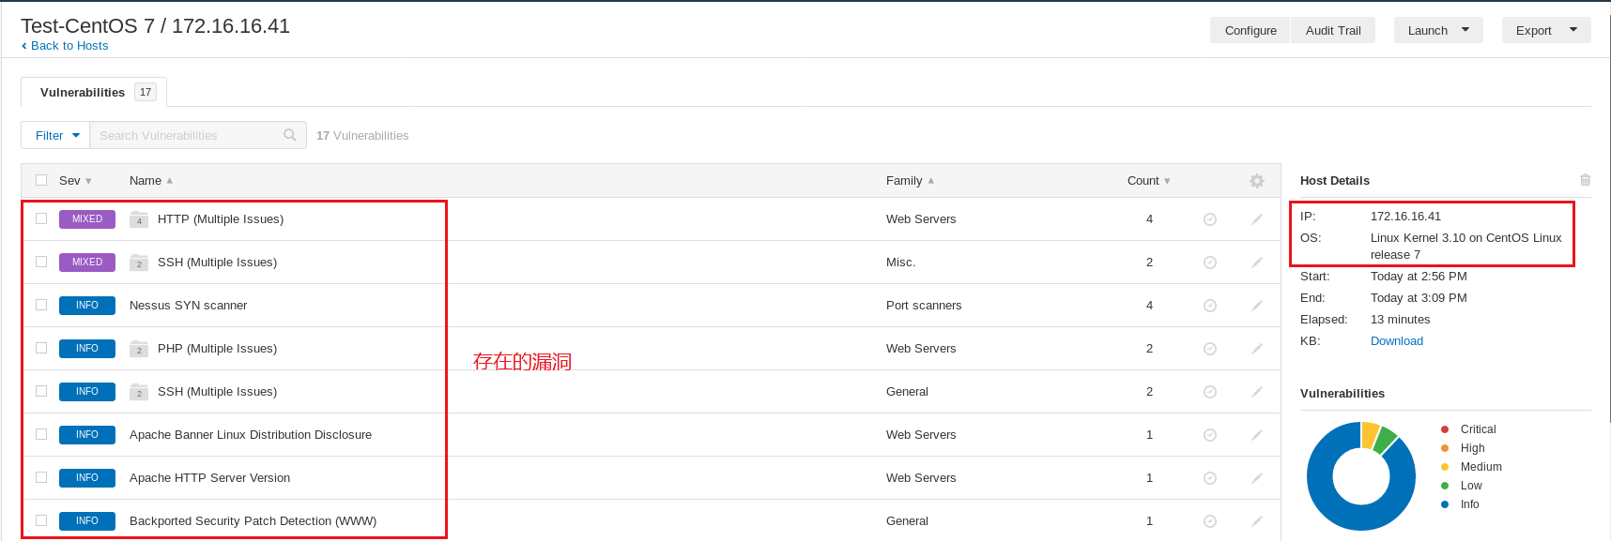Check the PHP (Multiple Issues) checkbox
The height and width of the screenshot is (541, 1611).
click(x=41, y=348)
